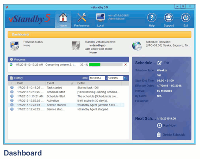The width and height of the screenshot is (200, 159).
Task: Click the Exit power icon
Action: (x=186, y=18)
